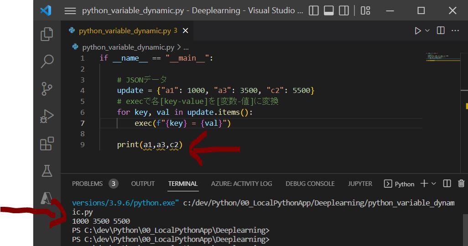Close the python_variable_dynamic.py editor tab

(185, 31)
